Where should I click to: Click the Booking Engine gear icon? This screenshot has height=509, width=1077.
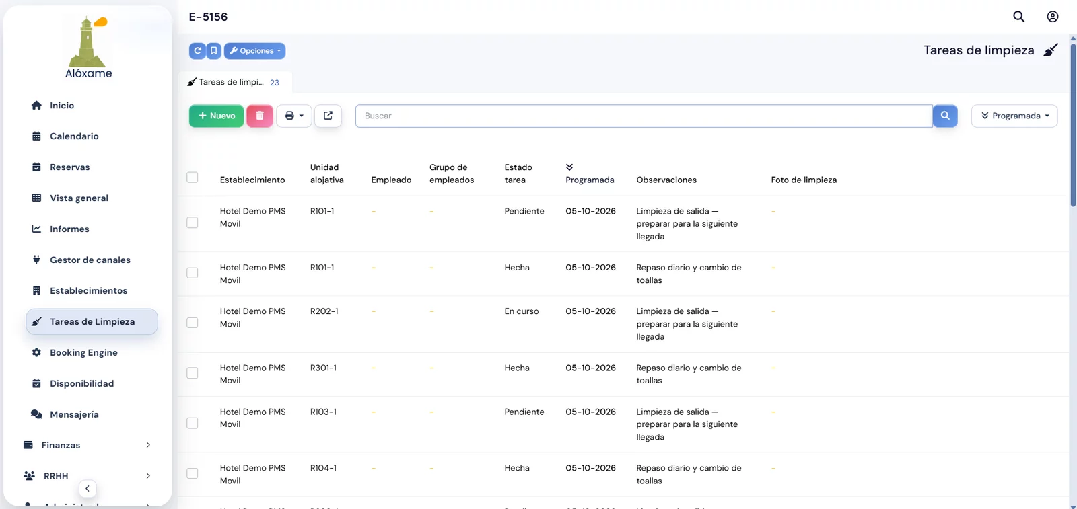click(x=36, y=353)
